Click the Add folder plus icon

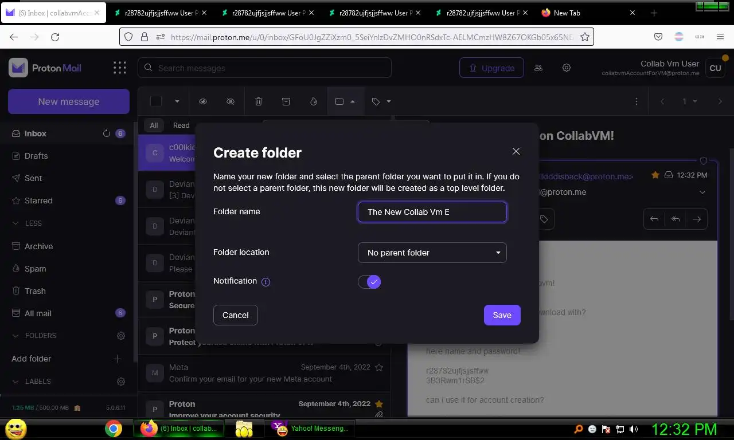coord(117,359)
